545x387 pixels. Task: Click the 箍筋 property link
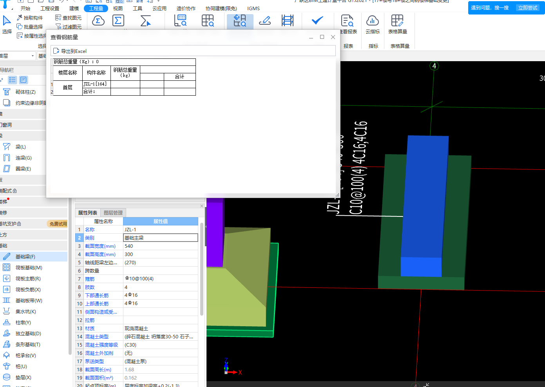coord(90,279)
